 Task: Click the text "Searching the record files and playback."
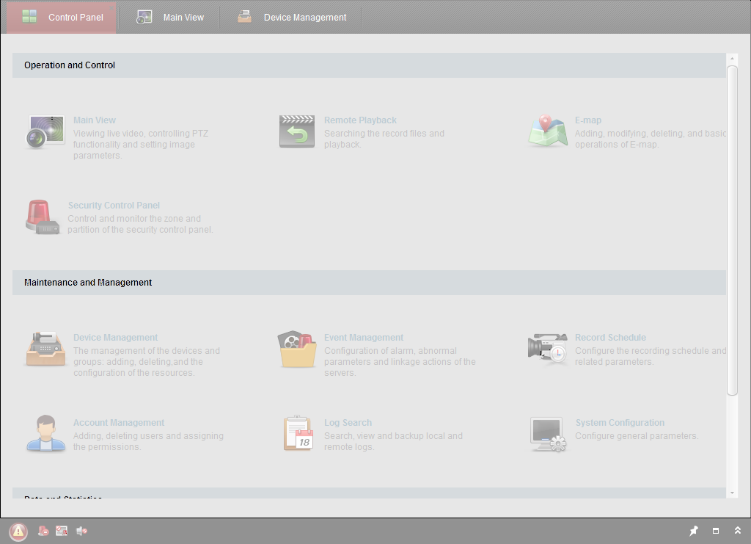point(384,139)
